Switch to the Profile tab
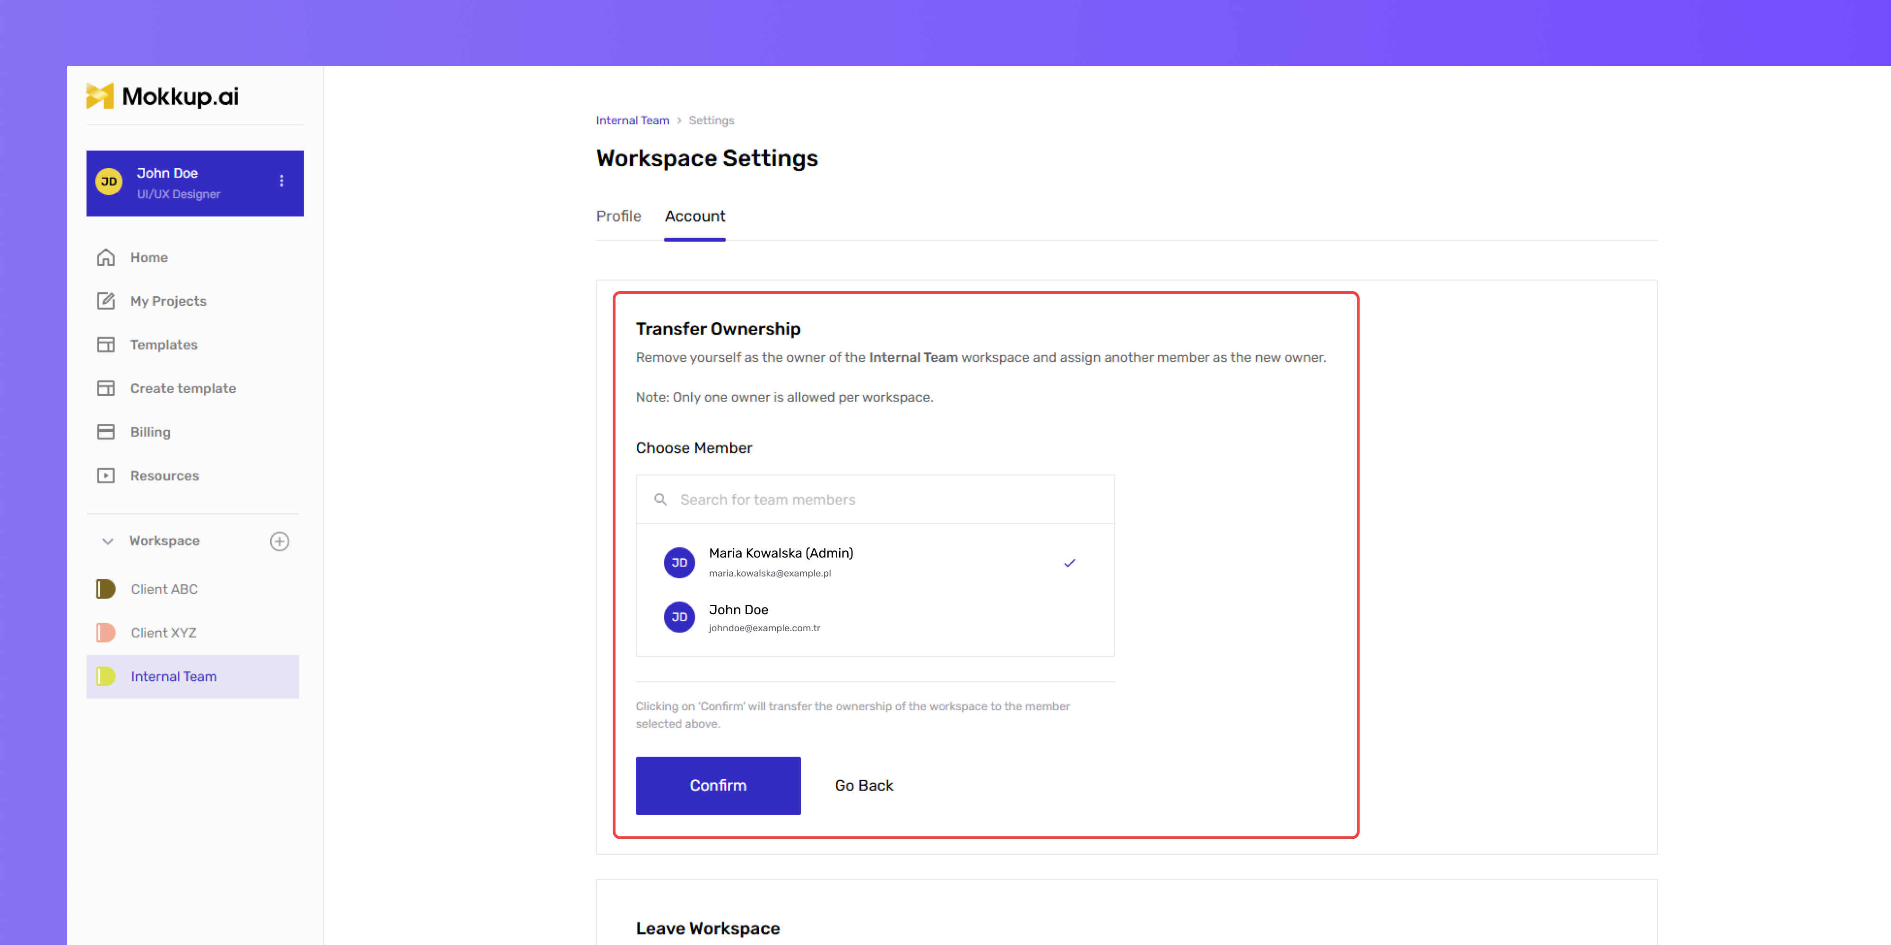The width and height of the screenshot is (1891, 945). click(x=619, y=216)
